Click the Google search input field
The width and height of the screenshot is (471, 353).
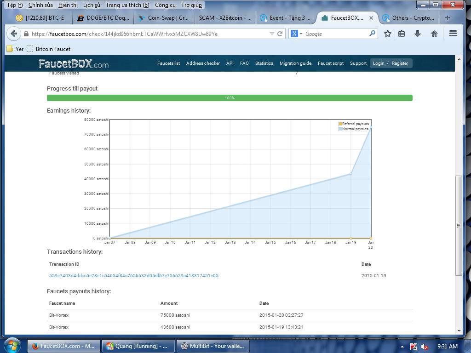pyautogui.click(x=336, y=34)
